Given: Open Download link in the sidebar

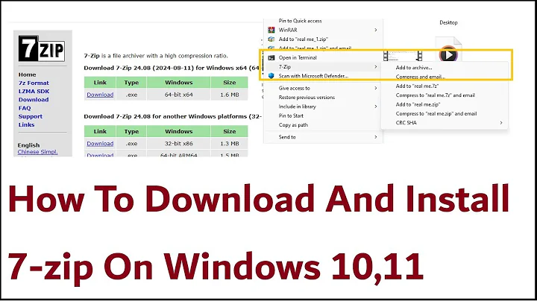Looking at the screenshot, I should (x=34, y=100).
